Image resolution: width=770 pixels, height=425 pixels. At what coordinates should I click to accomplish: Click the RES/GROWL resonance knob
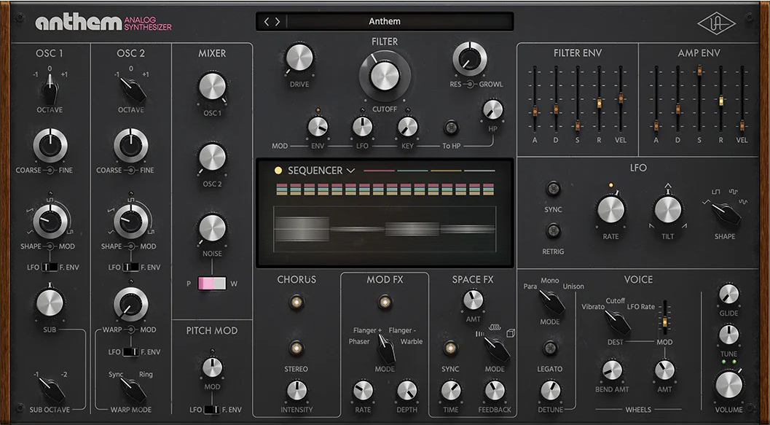(469, 59)
